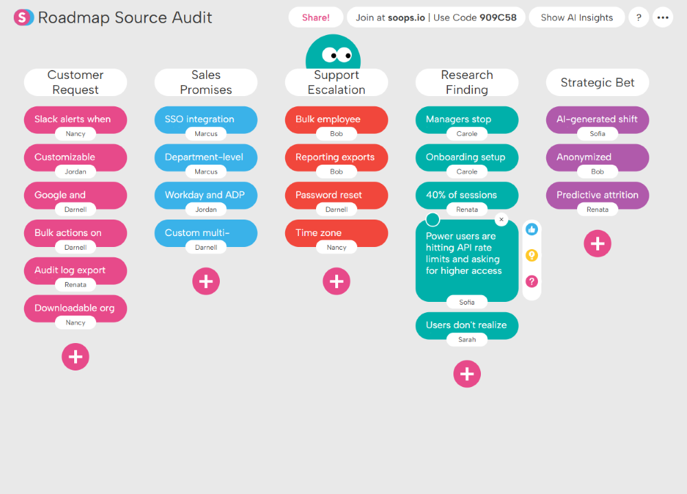This screenshot has height=494, width=687.
Task: Dismiss the Power users note with its x button
Action: pos(501,219)
